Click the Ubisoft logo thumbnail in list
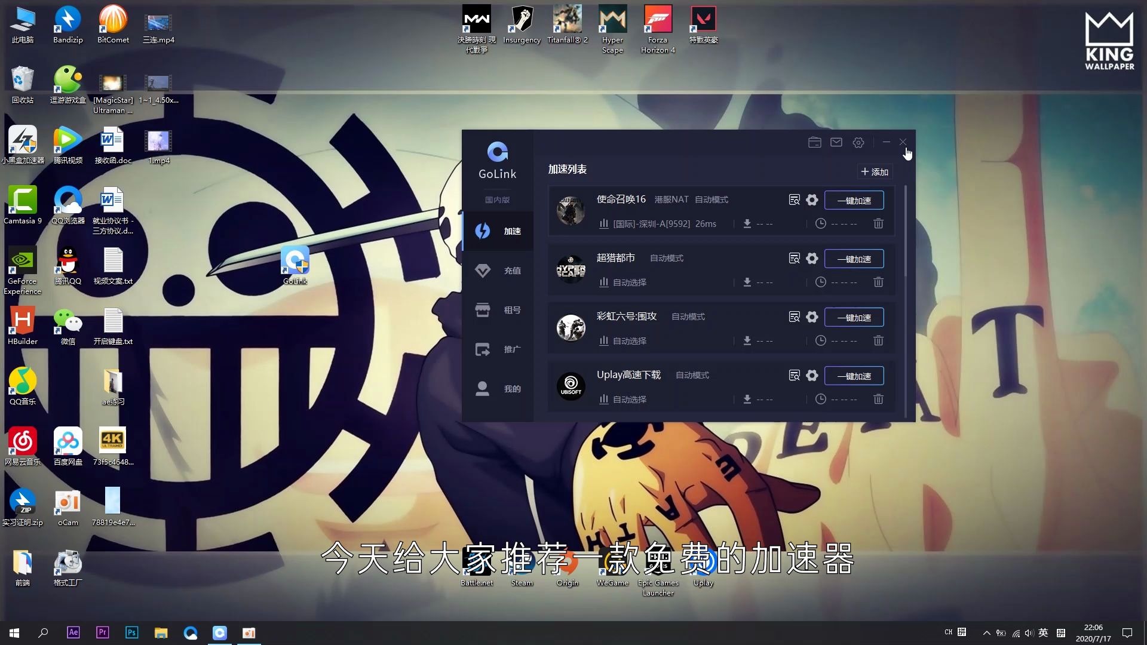Image resolution: width=1147 pixels, height=645 pixels. (x=571, y=386)
